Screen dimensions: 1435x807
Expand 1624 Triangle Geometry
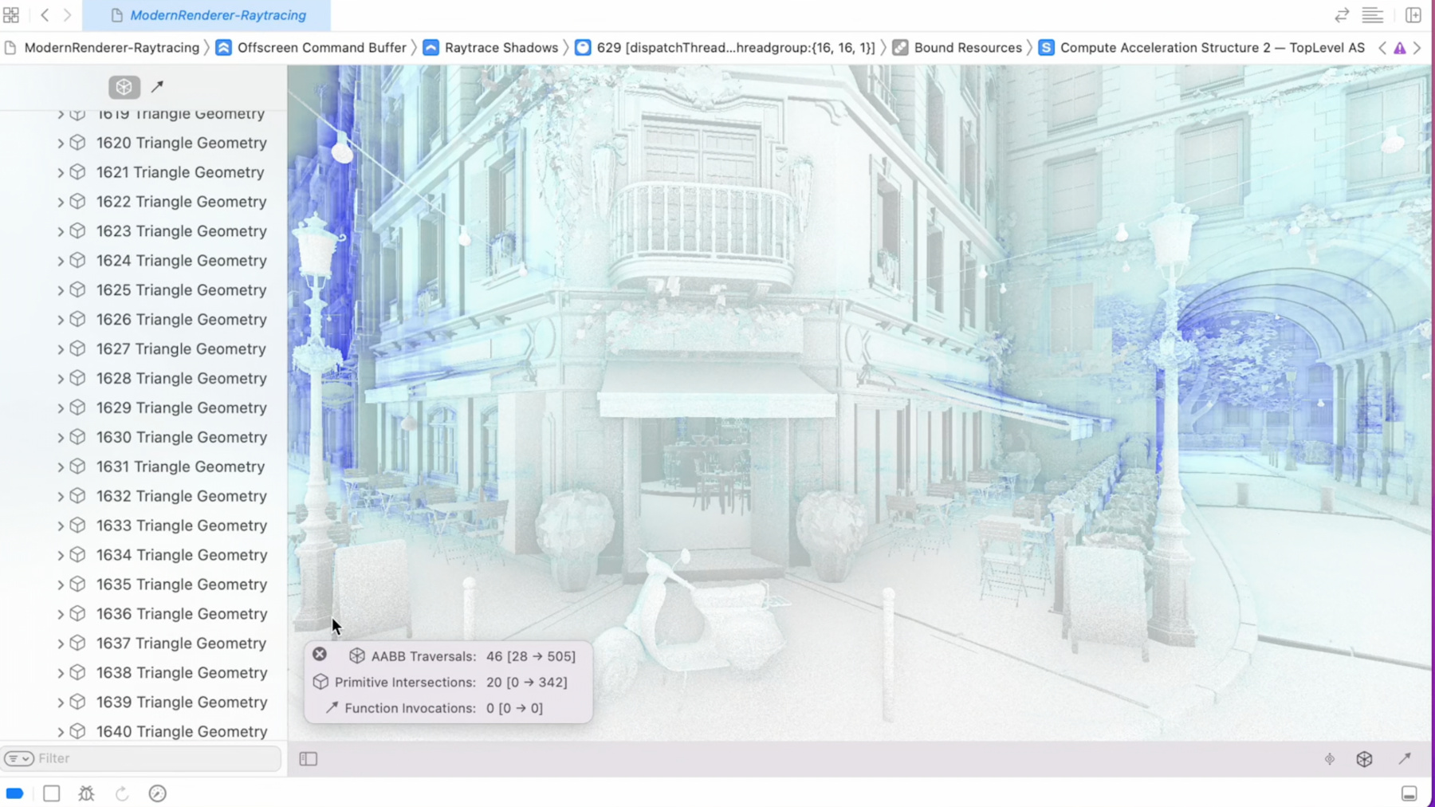[x=61, y=262]
